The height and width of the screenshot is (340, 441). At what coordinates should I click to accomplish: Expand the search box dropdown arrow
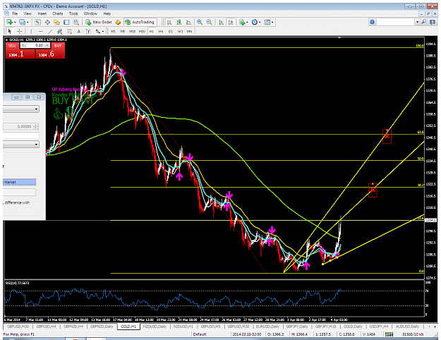418,22
